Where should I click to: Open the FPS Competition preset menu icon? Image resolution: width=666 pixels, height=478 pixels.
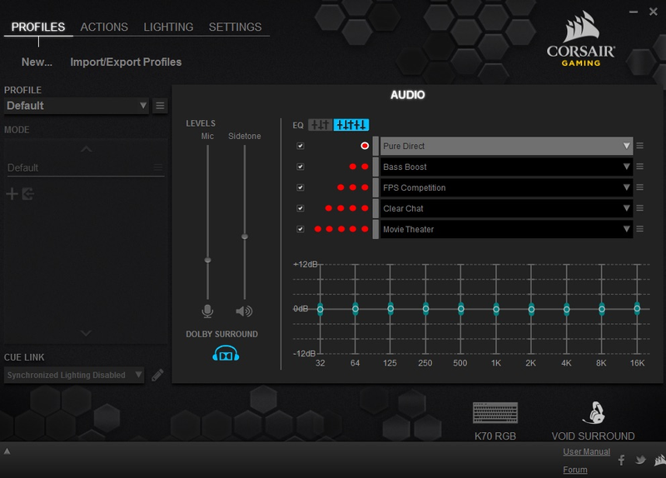click(639, 187)
